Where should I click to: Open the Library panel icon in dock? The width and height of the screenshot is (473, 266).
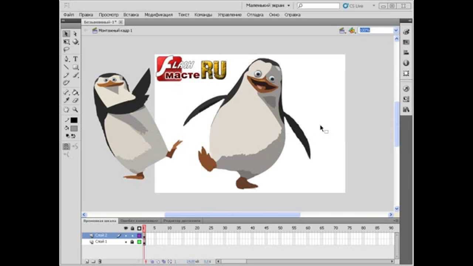[x=406, y=109]
